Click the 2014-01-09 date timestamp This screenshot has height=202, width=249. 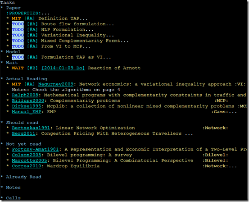(63, 68)
